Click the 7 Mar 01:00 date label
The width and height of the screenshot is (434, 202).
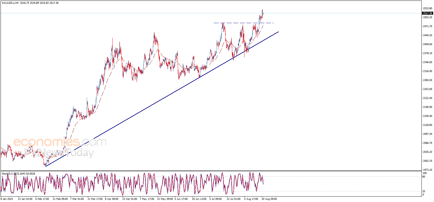point(77,199)
